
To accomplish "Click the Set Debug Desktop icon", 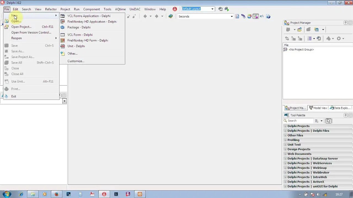I will [x=227, y=9].
